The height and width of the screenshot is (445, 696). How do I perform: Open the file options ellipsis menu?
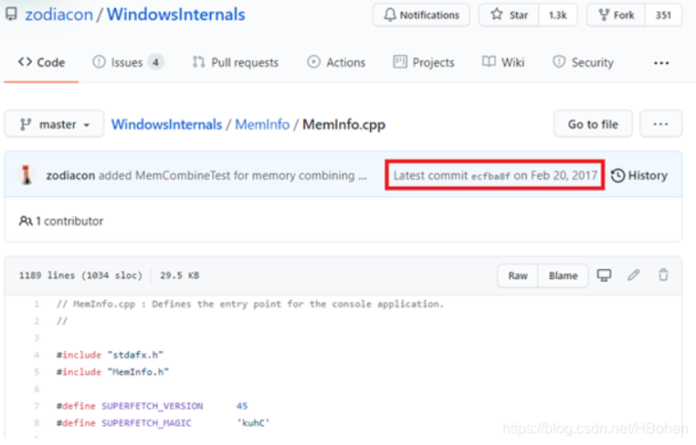pyautogui.click(x=660, y=124)
